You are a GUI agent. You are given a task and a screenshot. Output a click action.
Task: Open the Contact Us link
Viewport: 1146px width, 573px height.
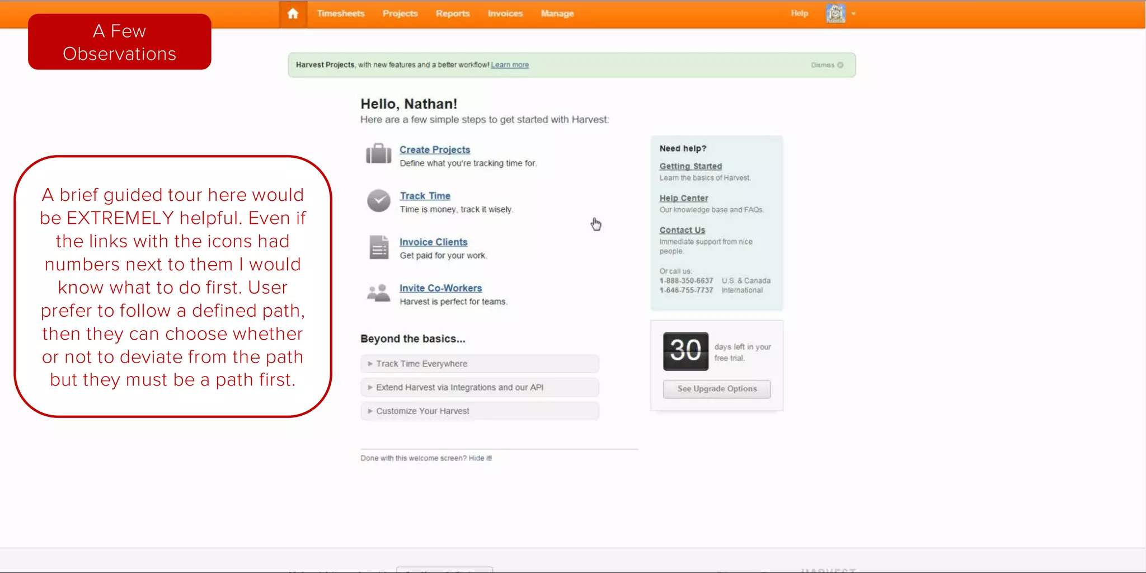tap(682, 230)
